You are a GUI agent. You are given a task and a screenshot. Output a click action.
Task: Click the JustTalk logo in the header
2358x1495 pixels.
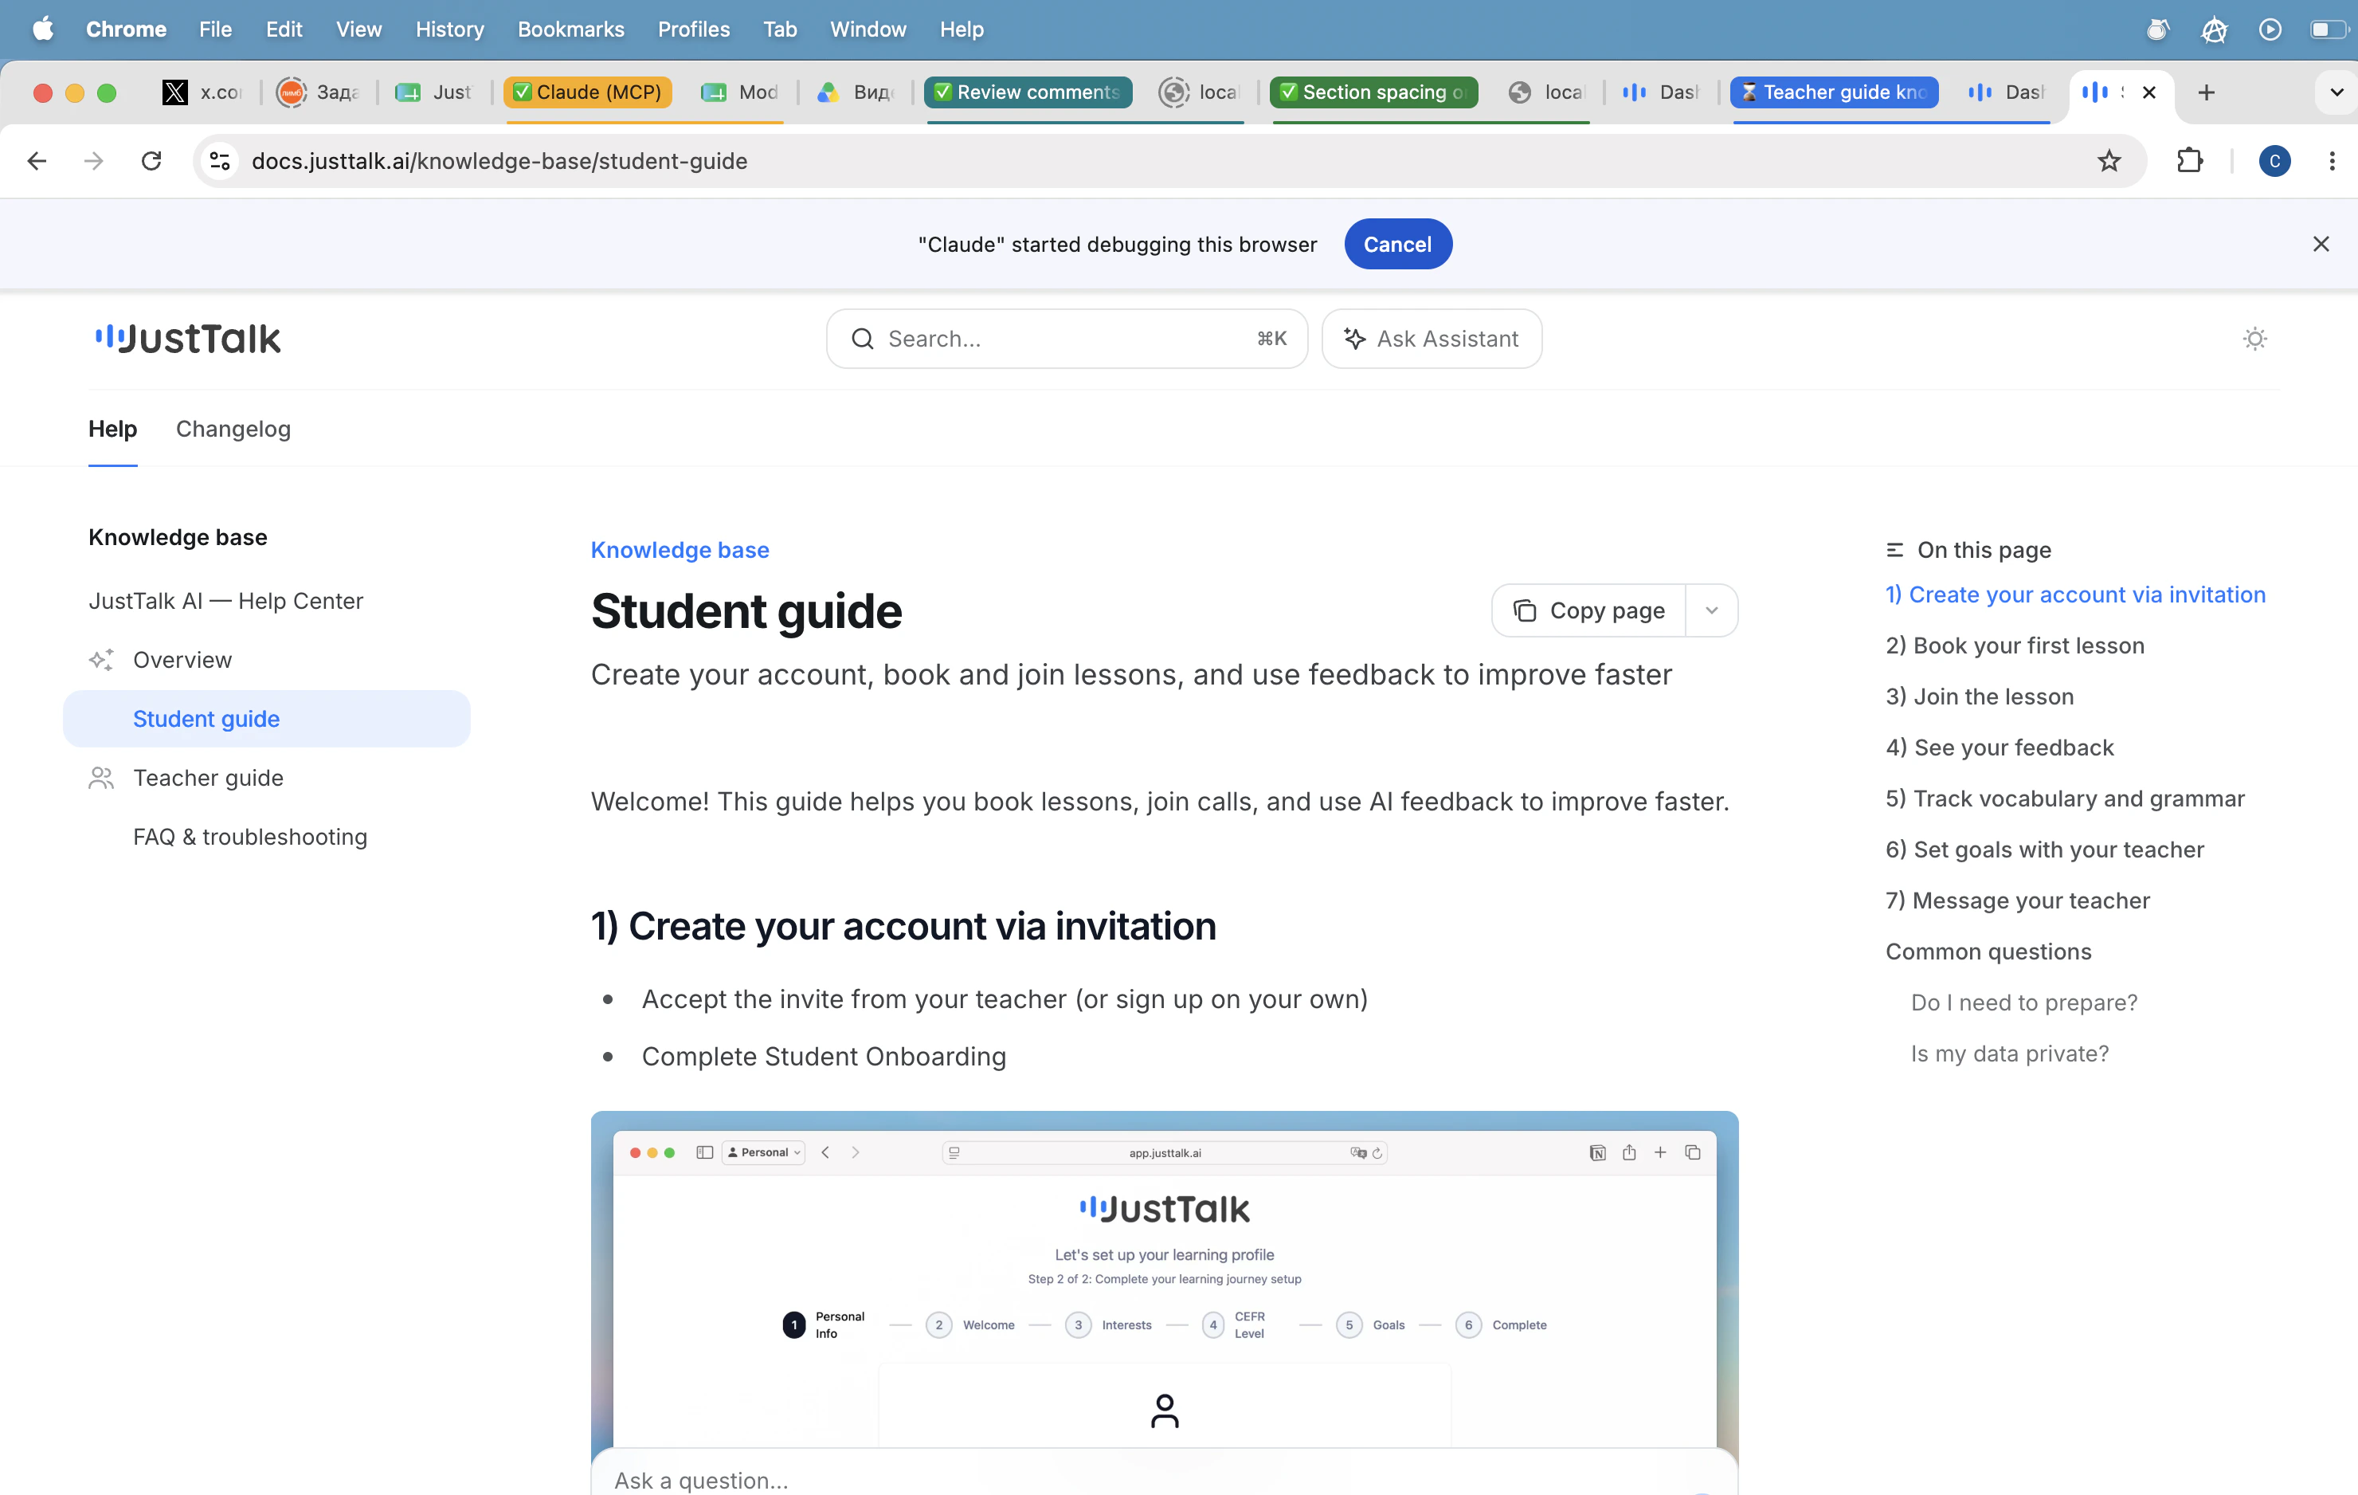click(x=188, y=339)
